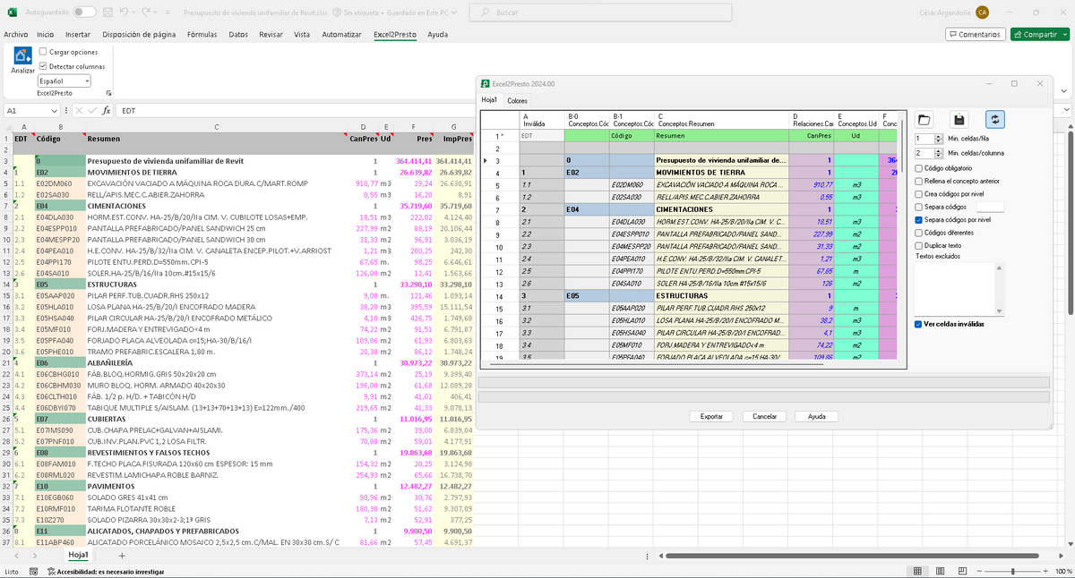The width and height of the screenshot is (1075, 578).
Task: Click the refresh arrows icon in Excel2Presto
Action: pyautogui.click(x=994, y=119)
